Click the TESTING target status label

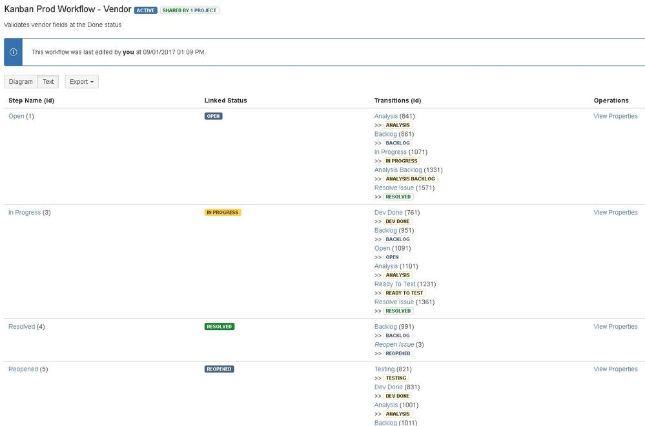point(396,378)
